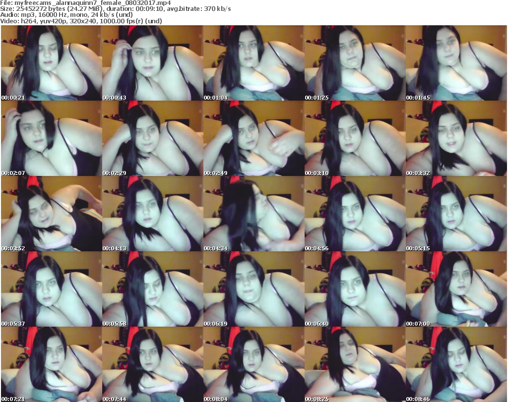This screenshot has width=508, height=402.
Task: Select the frame at 00:06:40
Action: coord(355,289)
